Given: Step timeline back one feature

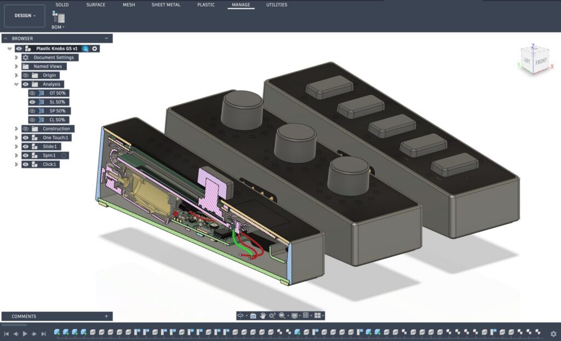Looking at the screenshot, I should coord(16,334).
